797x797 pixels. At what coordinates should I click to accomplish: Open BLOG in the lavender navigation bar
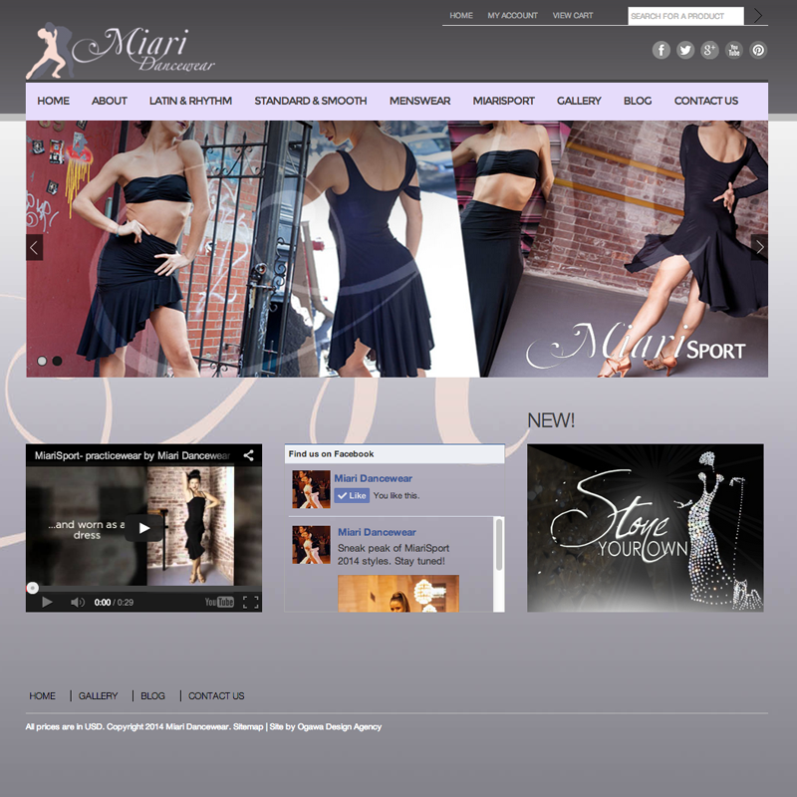tap(638, 101)
